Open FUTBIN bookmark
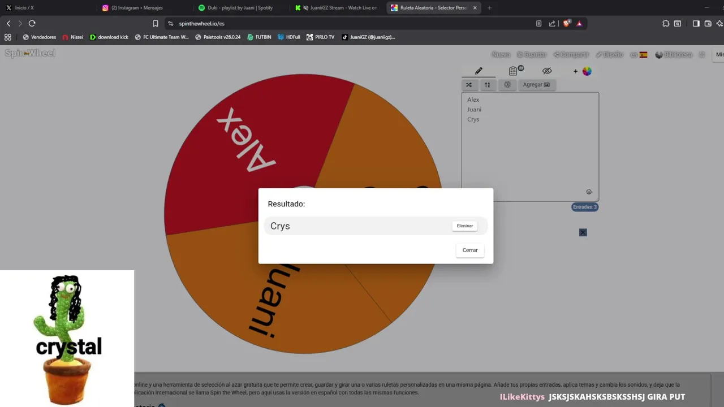The height and width of the screenshot is (407, 724). [x=259, y=37]
